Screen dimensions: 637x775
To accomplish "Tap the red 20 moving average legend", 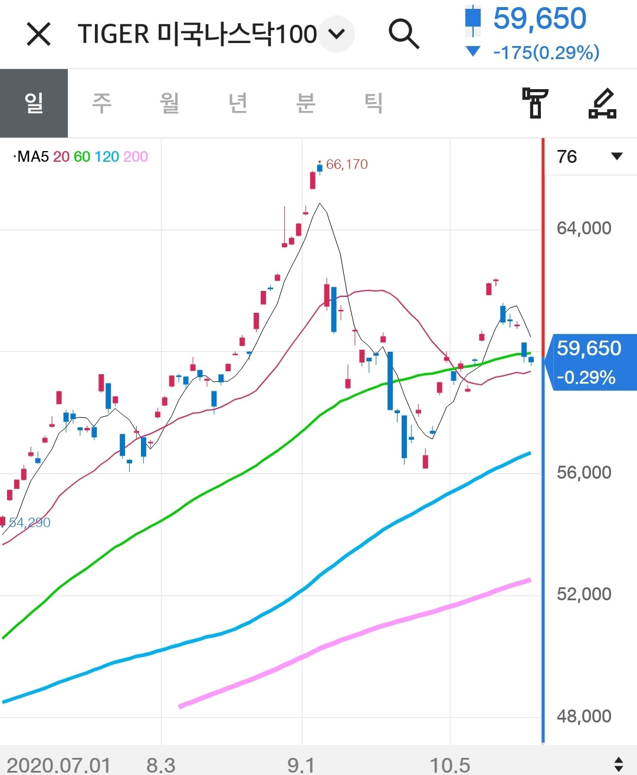I will (61, 156).
